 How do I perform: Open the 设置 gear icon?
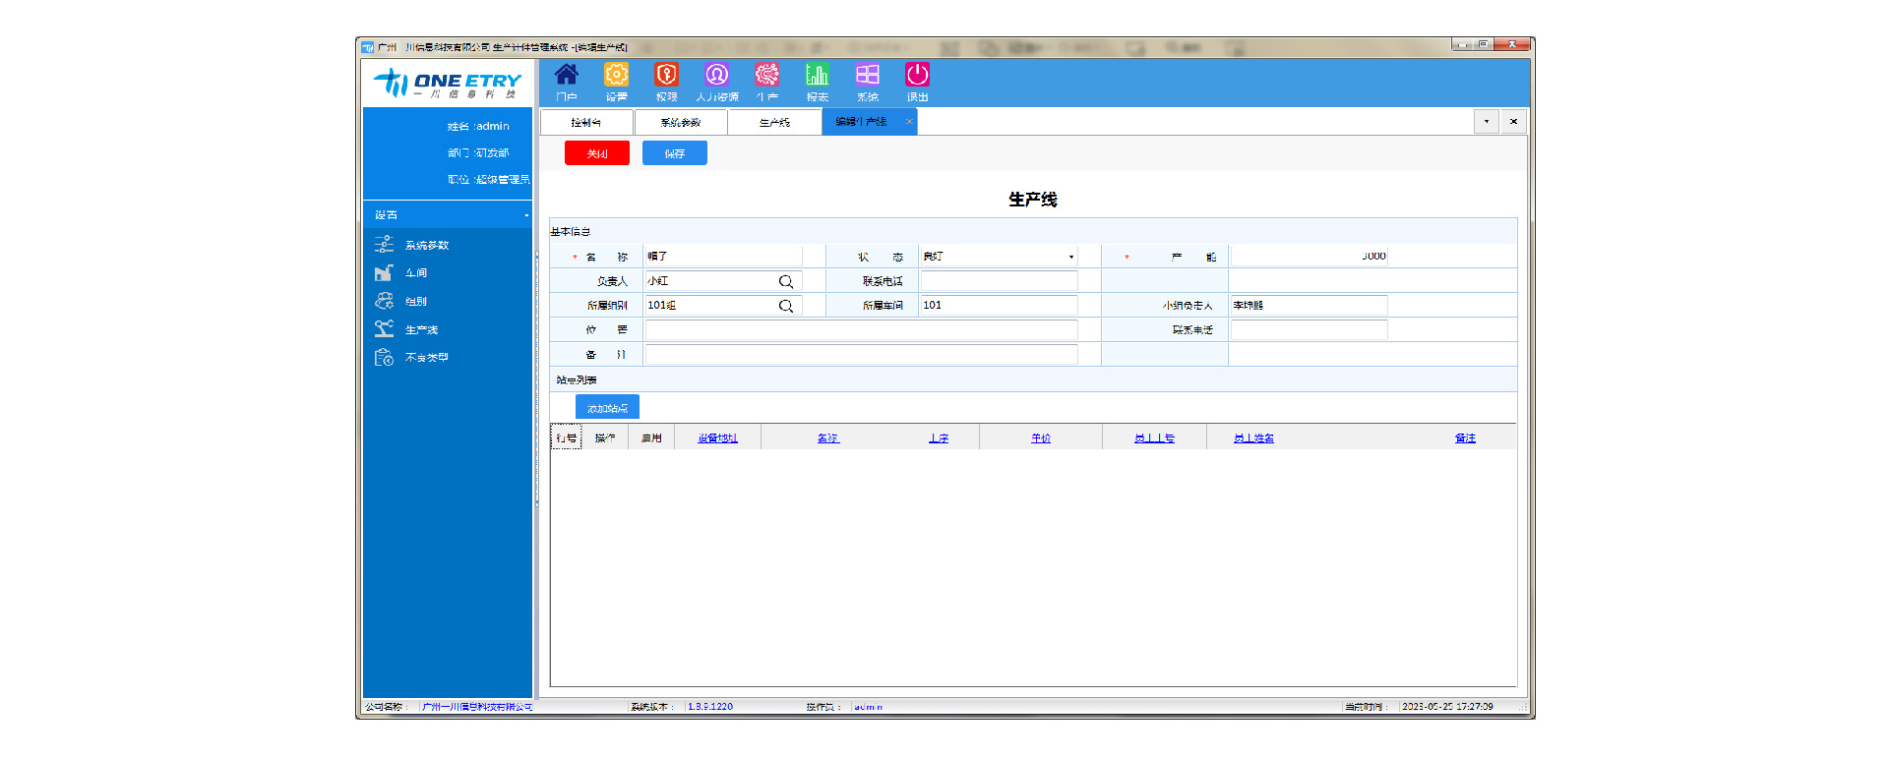pyautogui.click(x=616, y=83)
